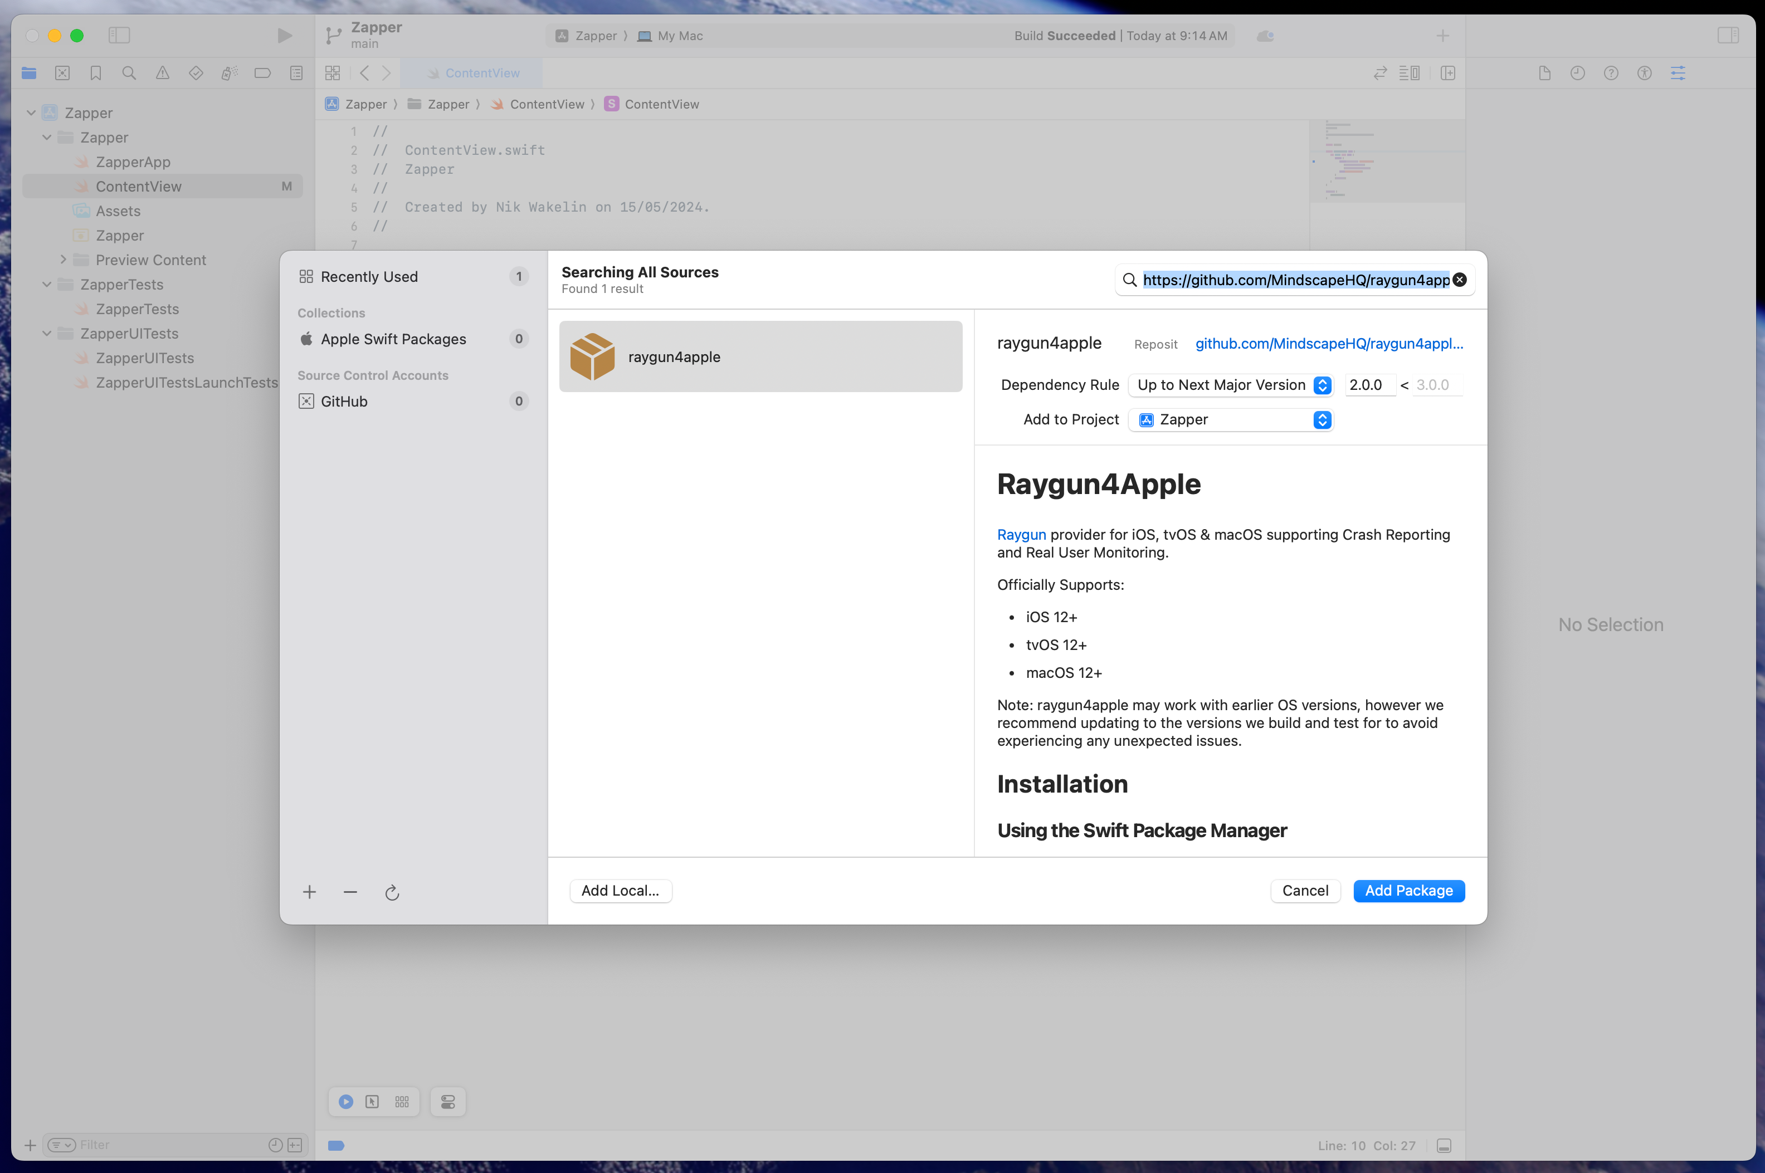Click the source control branch icon
The width and height of the screenshot is (1765, 1173).
click(334, 35)
